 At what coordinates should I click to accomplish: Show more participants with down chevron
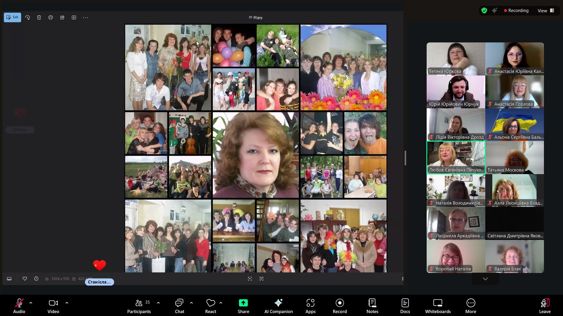pos(485,279)
